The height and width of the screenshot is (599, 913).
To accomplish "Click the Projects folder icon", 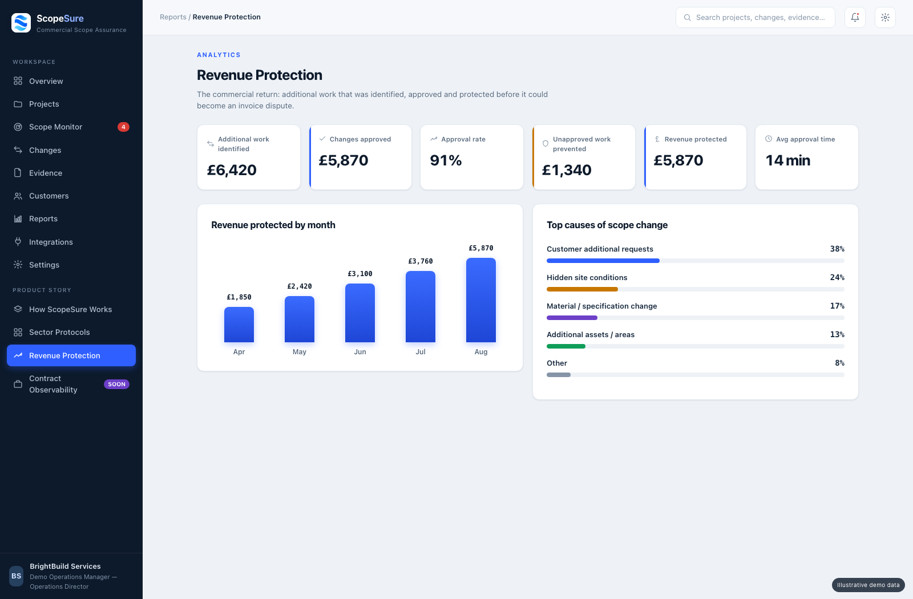I will (18, 104).
